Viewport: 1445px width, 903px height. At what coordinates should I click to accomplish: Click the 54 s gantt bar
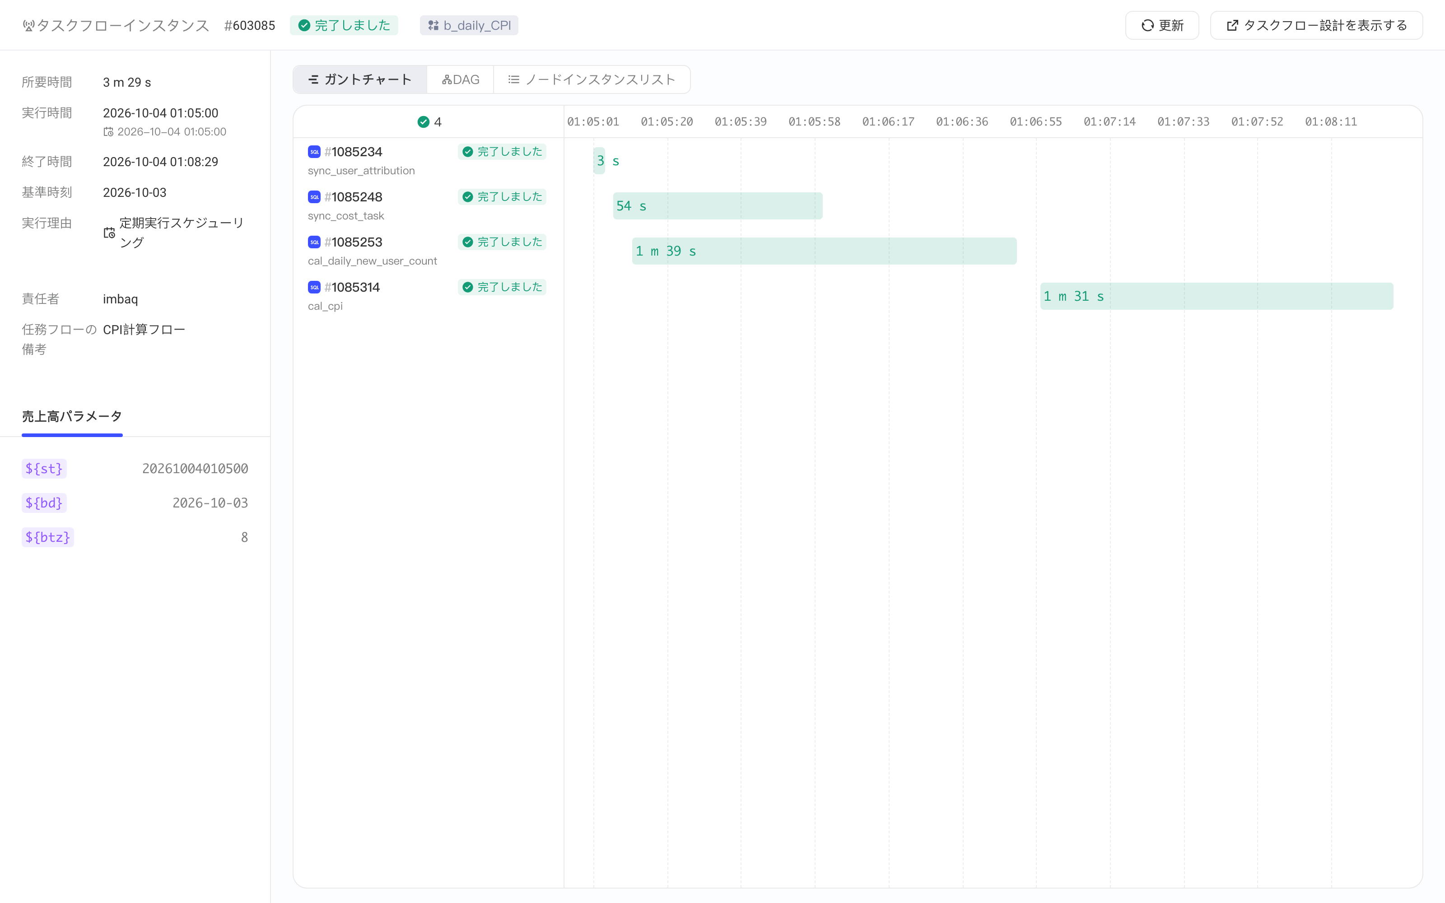click(x=718, y=206)
